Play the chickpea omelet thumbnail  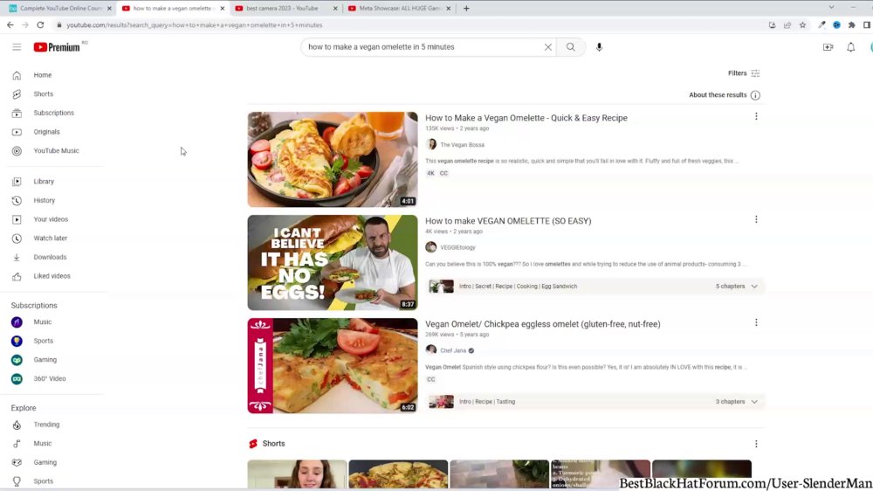click(x=333, y=365)
